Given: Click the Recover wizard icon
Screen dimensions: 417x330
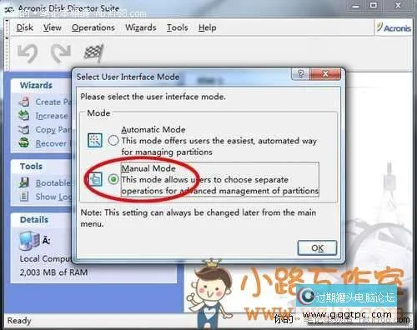Looking at the screenshot, I should coord(24,143).
